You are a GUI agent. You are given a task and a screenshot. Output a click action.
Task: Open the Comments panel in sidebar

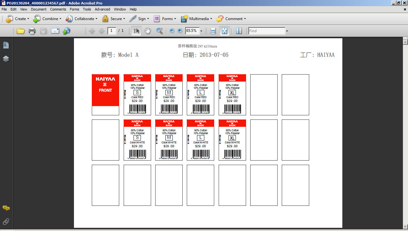click(x=6, y=208)
